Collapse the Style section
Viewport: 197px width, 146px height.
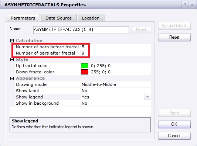click(x=12, y=59)
